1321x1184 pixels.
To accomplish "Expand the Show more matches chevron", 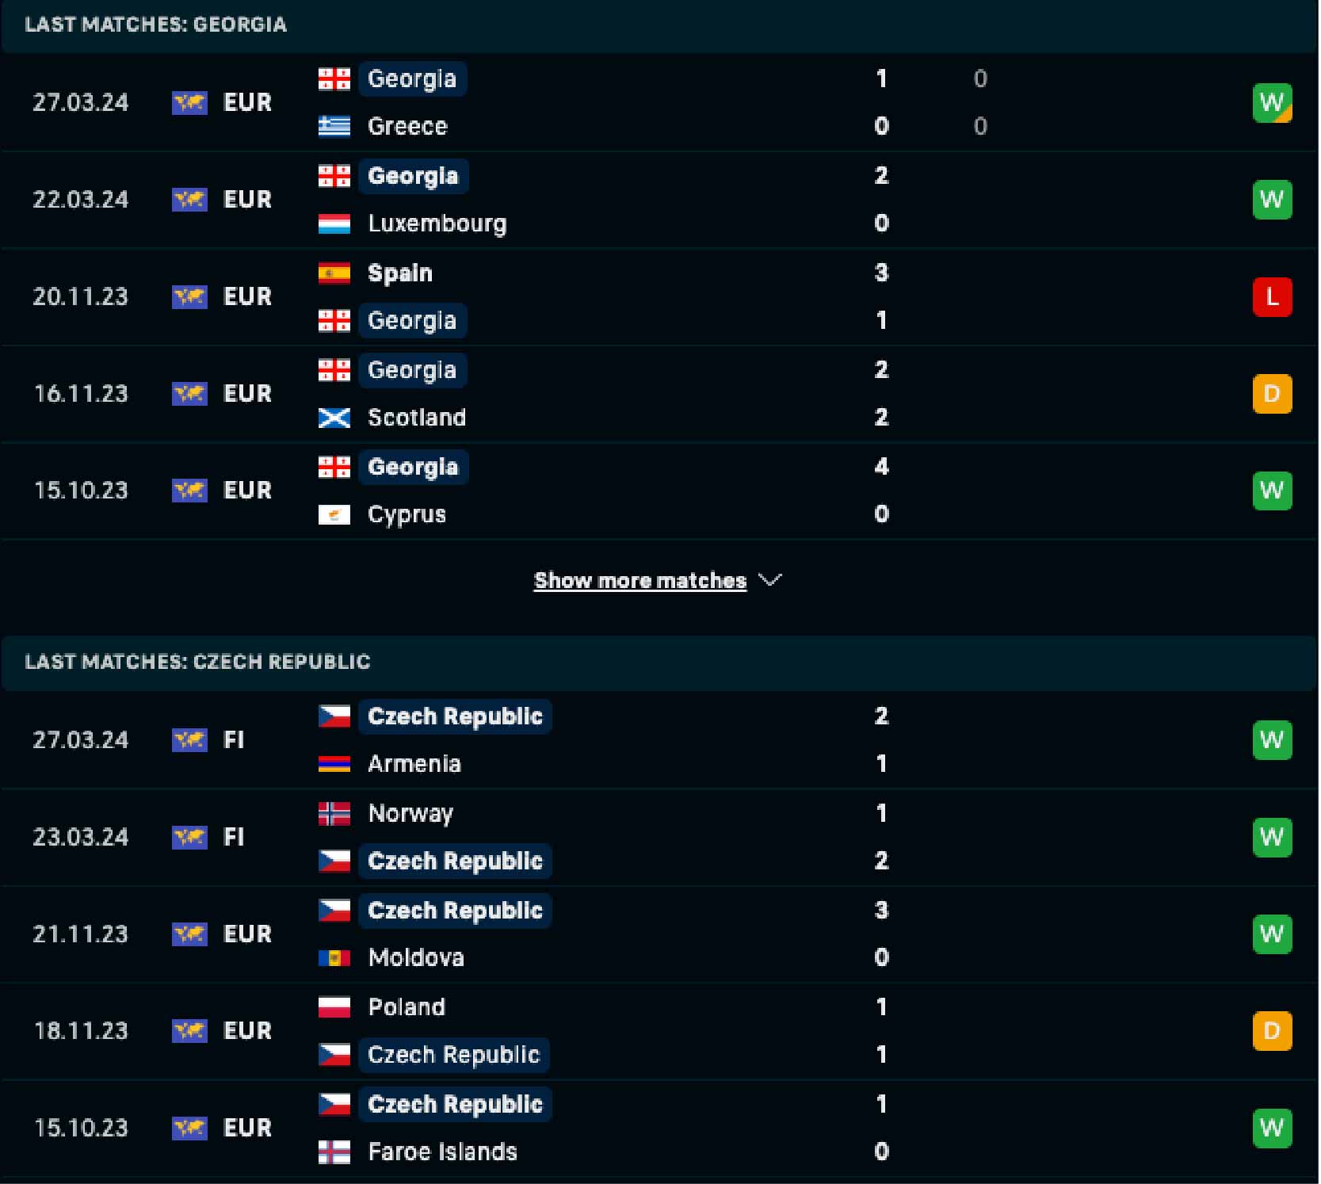I will (x=770, y=580).
